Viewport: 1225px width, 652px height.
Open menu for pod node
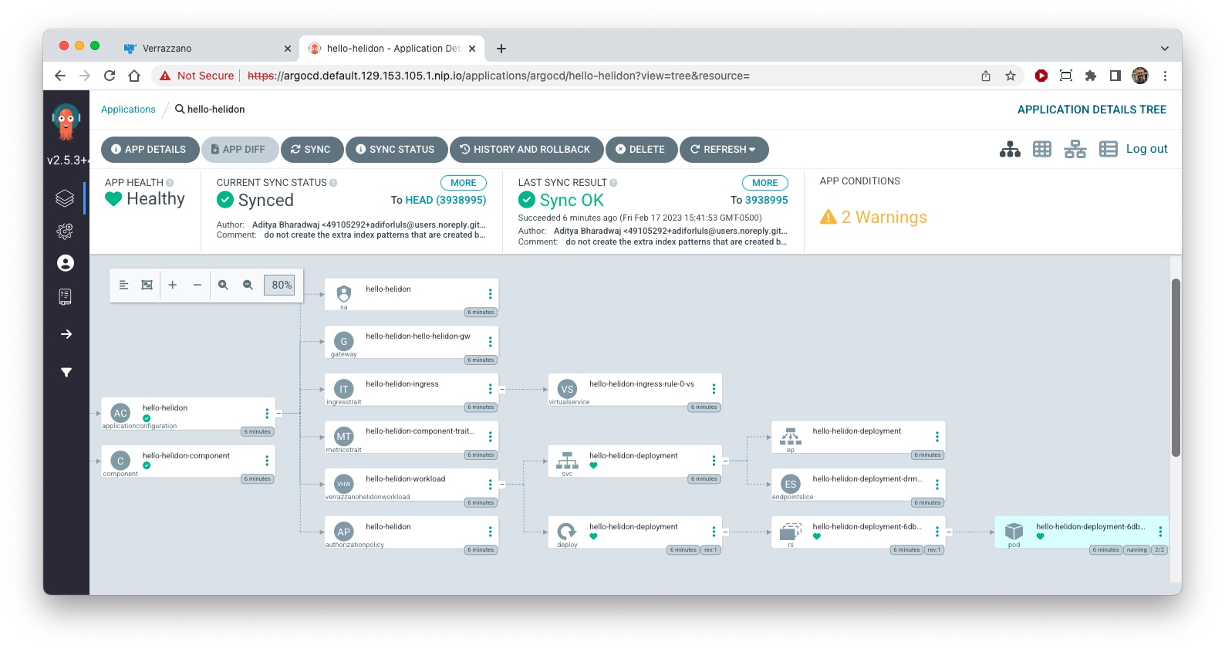(1160, 532)
